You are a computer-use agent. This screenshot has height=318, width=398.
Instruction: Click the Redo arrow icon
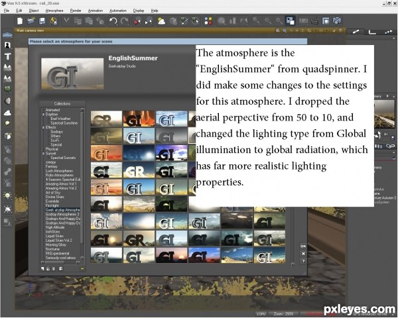(125, 21)
